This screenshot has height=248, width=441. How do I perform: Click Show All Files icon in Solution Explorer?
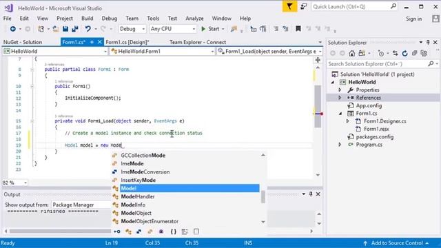(x=424, y=53)
